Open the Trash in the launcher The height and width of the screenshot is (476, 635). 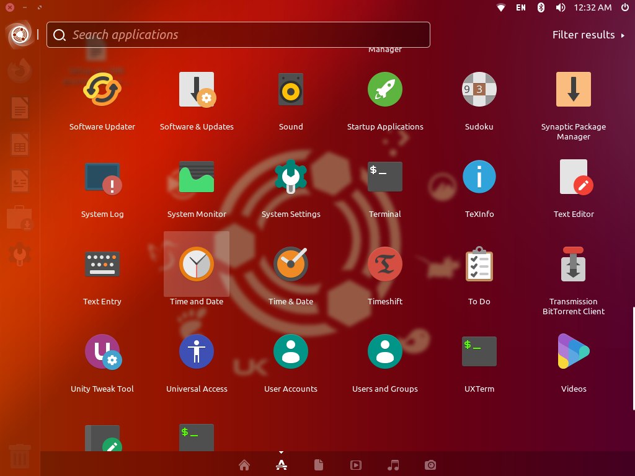click(x=19, y=456)
